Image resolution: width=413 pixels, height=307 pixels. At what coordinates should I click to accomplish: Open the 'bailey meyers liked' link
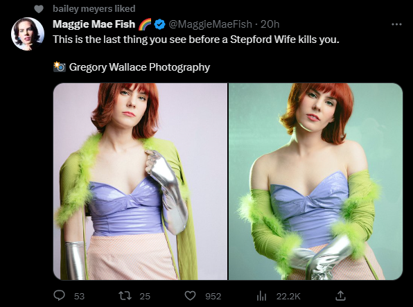point(94,9)
